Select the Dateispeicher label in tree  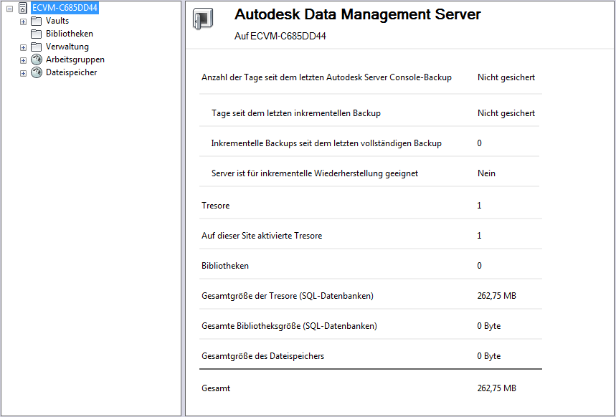tap(71, 72)
